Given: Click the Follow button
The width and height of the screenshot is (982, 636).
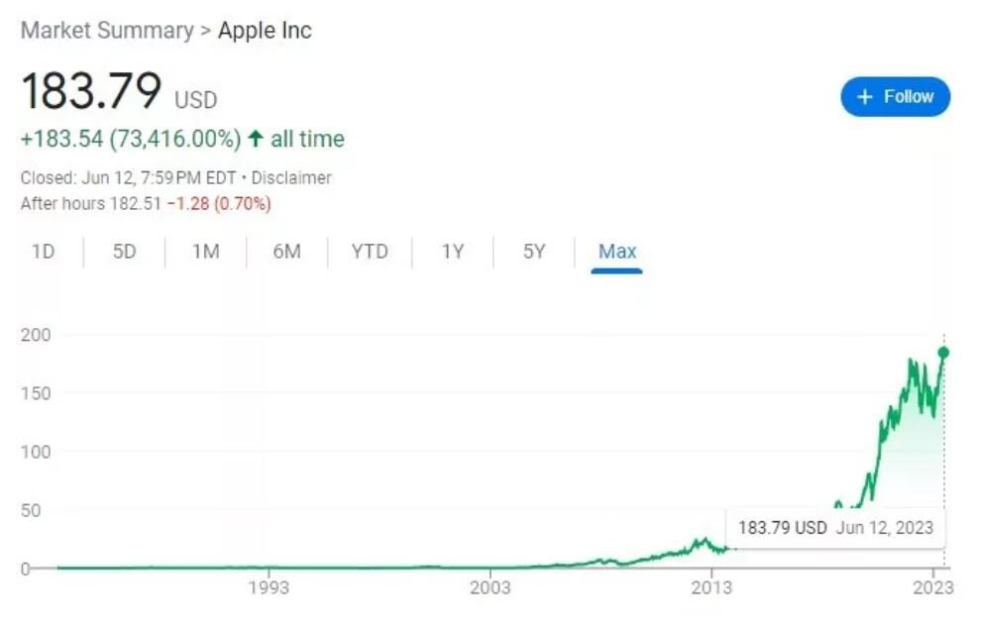Looking at the screenshot, I should point(895,96).
